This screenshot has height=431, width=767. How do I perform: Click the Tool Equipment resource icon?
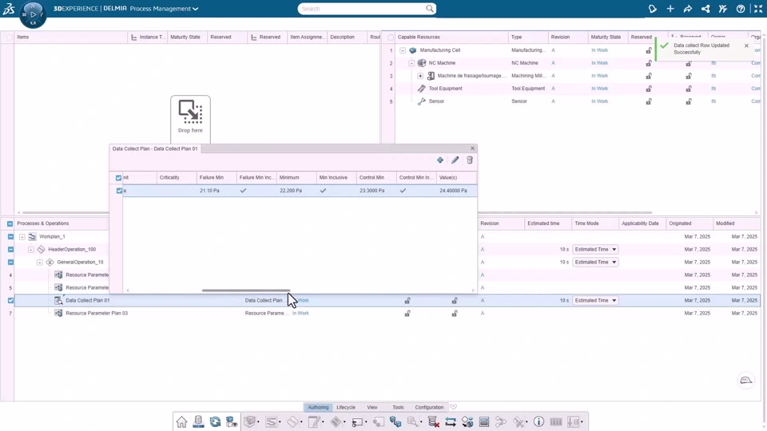pyautogui.click(x=422, y=89)
